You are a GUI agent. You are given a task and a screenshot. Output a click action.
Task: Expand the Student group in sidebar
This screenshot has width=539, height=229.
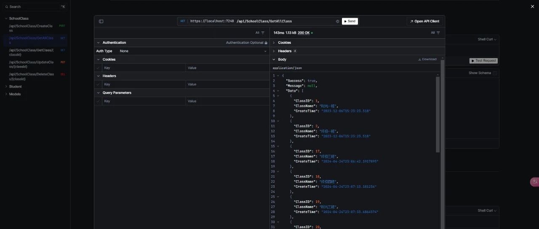point(15,87)
